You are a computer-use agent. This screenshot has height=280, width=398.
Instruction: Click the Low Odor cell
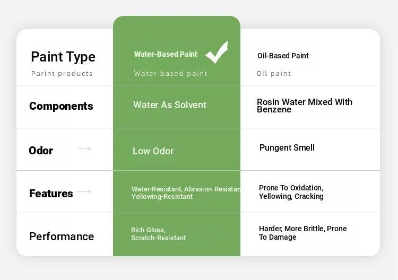click(153, 151)
